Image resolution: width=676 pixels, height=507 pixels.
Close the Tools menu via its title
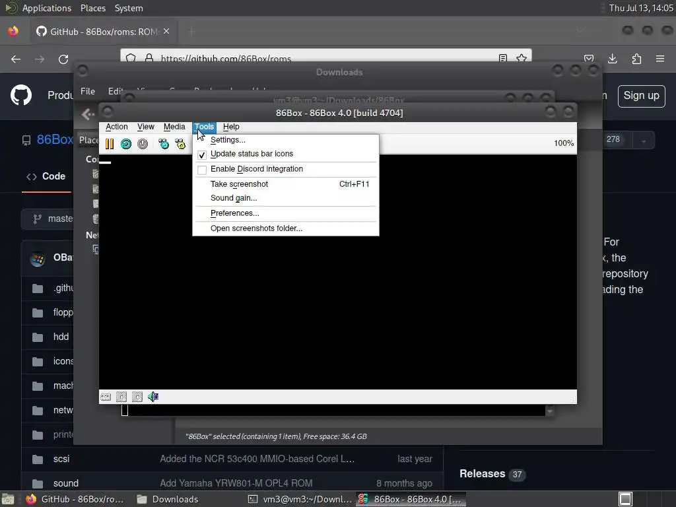coord(204,127)
